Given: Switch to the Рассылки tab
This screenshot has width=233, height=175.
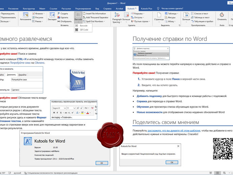Looking at the screenshot, I should click(66, 9).
